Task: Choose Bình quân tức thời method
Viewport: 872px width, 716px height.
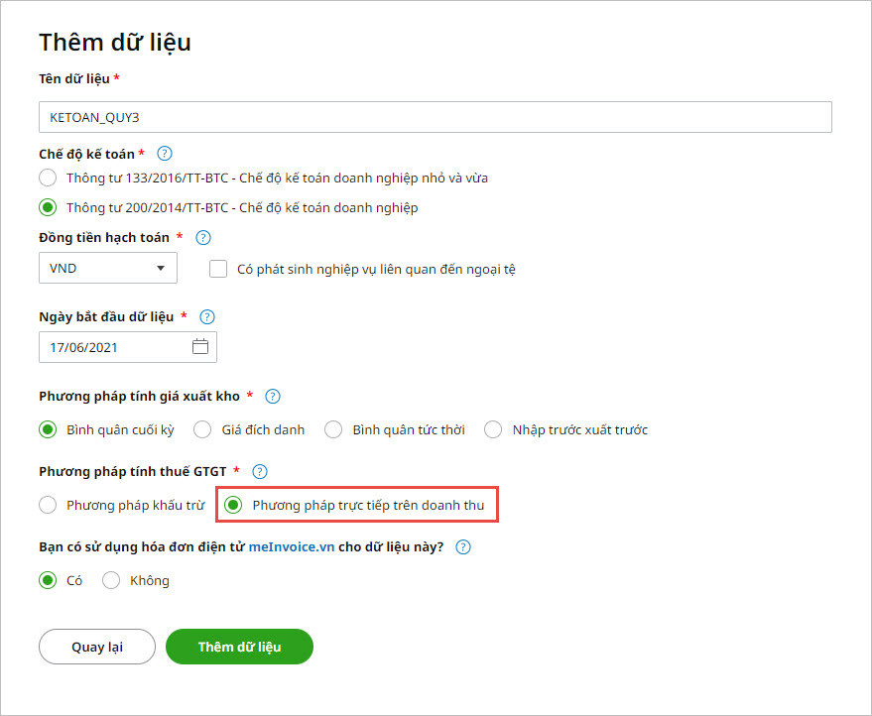Action: pos(333,429)
